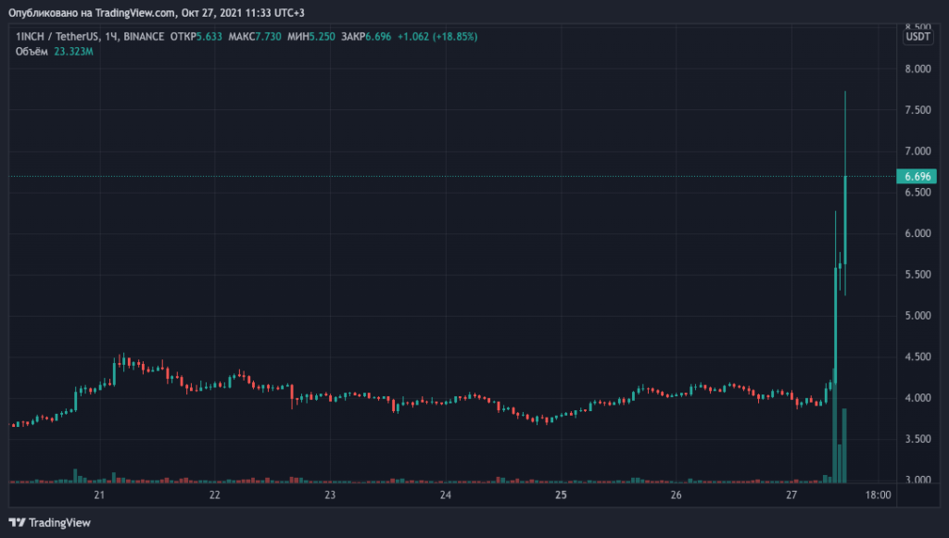Click the BINANCE exchange label
949x538 pixels.
pyautogui.click(x=146, y=37)
